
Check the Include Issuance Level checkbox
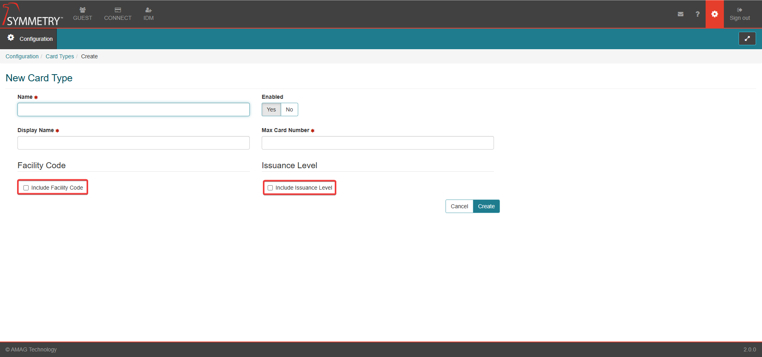coord(270,188)
